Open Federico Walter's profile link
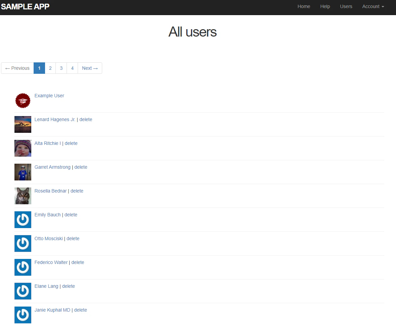This screenshot has width=396, height=324. [51, 263]
